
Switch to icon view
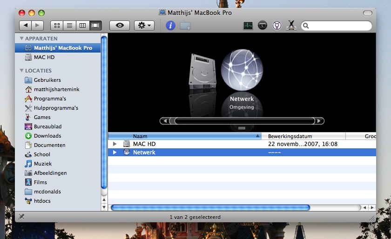[x=57, y=26]
